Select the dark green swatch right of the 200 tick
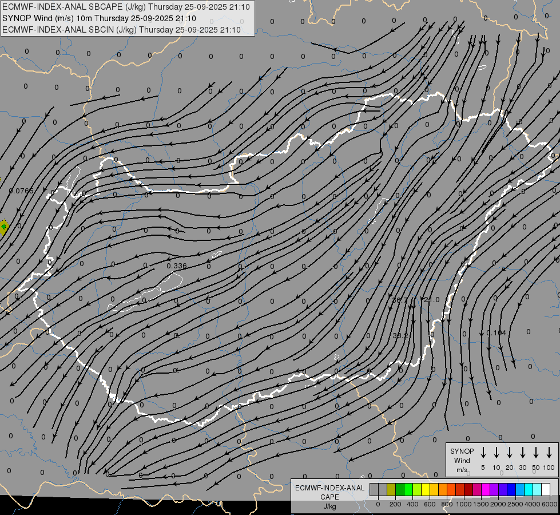Screen dimensions: 560x515 [400, 489]
